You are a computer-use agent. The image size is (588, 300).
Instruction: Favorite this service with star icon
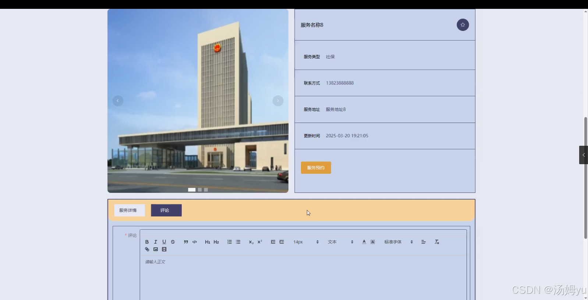pyautogui.click(x=463, y=25)
